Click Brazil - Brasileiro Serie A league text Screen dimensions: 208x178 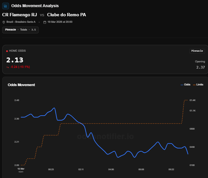click(21, 22)
